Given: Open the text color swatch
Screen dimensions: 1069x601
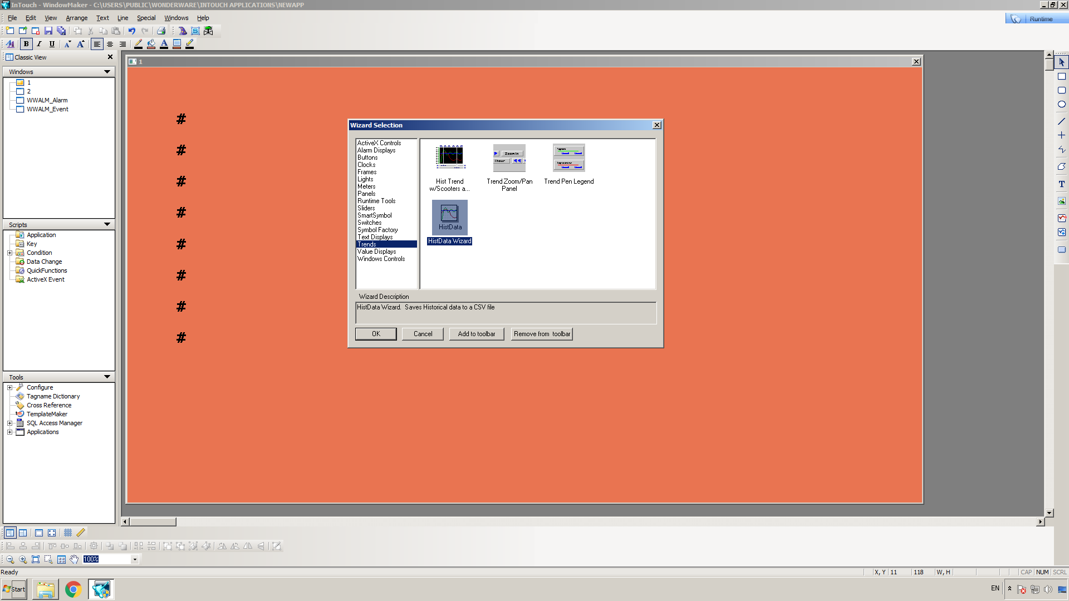Looking at the screenshot, I should [164, 44].
